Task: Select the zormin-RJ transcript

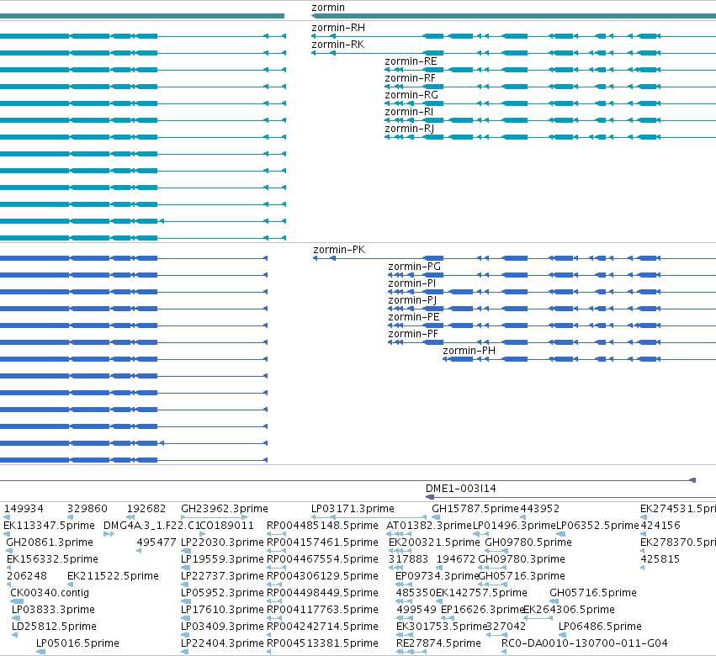Action: 409,129
